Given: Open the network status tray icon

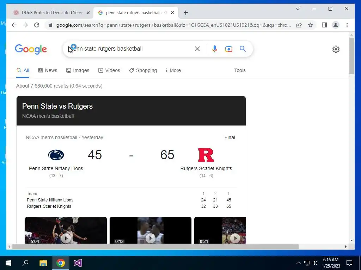Looking at the screenshot, I should tap(307, 263).
